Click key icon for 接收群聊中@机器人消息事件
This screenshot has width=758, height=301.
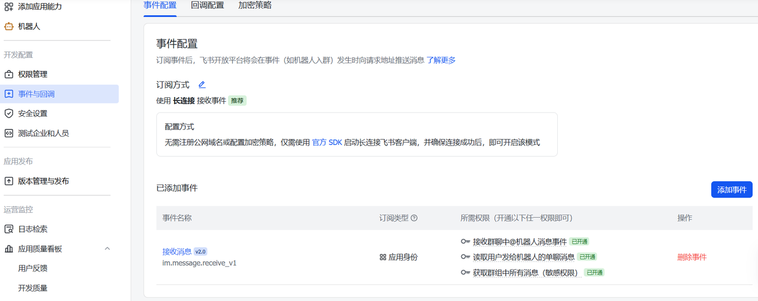(465, 241)
